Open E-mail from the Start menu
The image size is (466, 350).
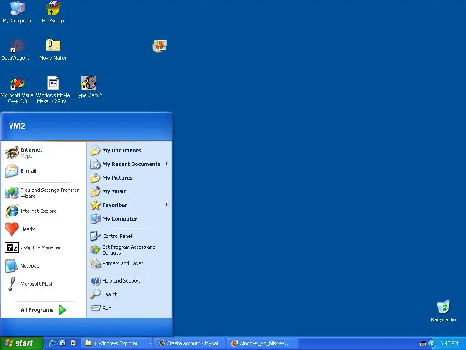click(x=43, y=171)
